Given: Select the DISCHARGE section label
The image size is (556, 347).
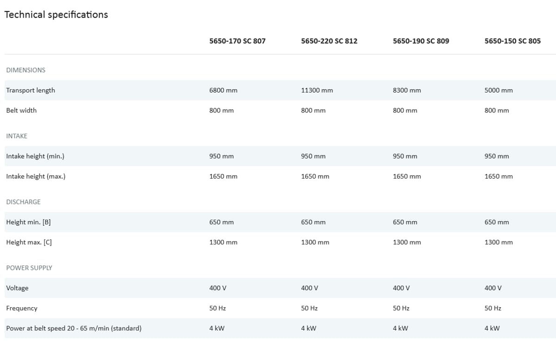Looking at the screenshot, I should [x=23, y=202].
